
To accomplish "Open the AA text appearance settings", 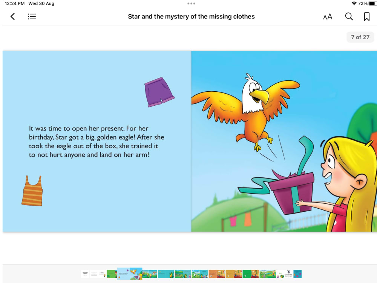I will pyautogui.click(x=328, y=17).
